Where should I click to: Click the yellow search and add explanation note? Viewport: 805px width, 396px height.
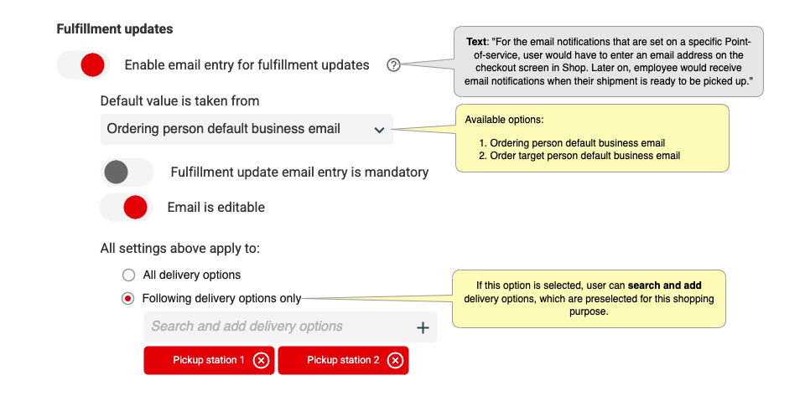point(589,299)
